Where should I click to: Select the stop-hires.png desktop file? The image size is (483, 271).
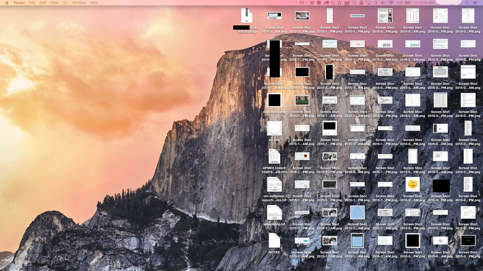point(274,100)
